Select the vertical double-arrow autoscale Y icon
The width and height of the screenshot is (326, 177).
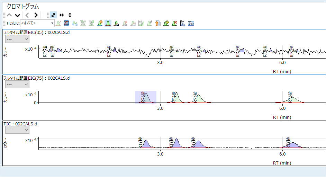pyautogui.click(x=70, y=15)
